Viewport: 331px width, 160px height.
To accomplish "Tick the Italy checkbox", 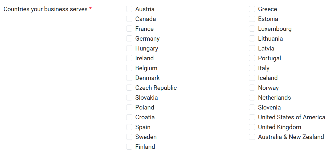I will (252, 68).
